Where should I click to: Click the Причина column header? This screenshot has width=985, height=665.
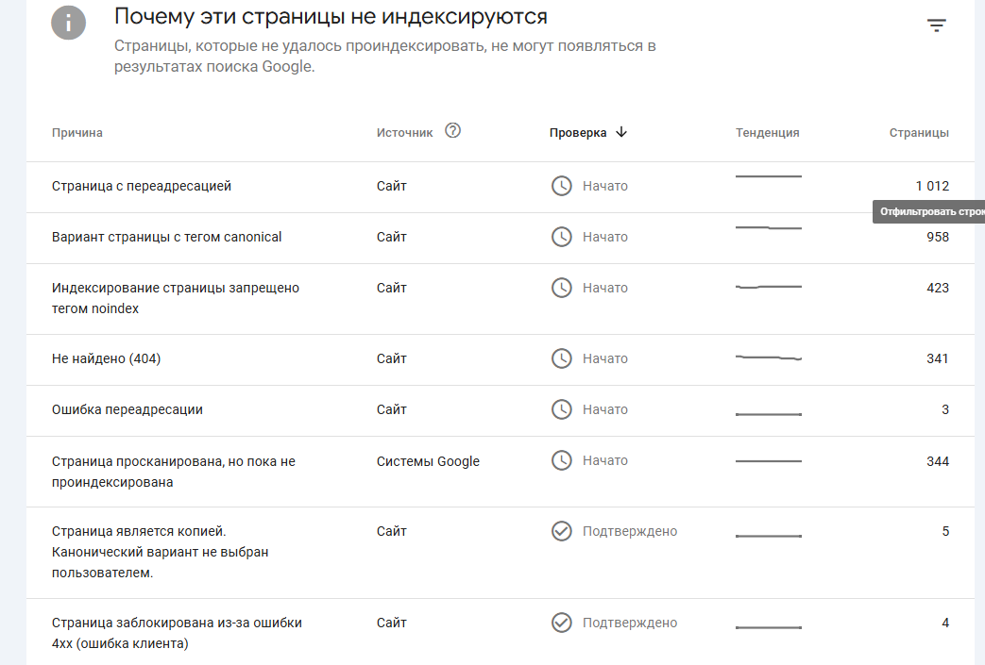pos(77,133)
